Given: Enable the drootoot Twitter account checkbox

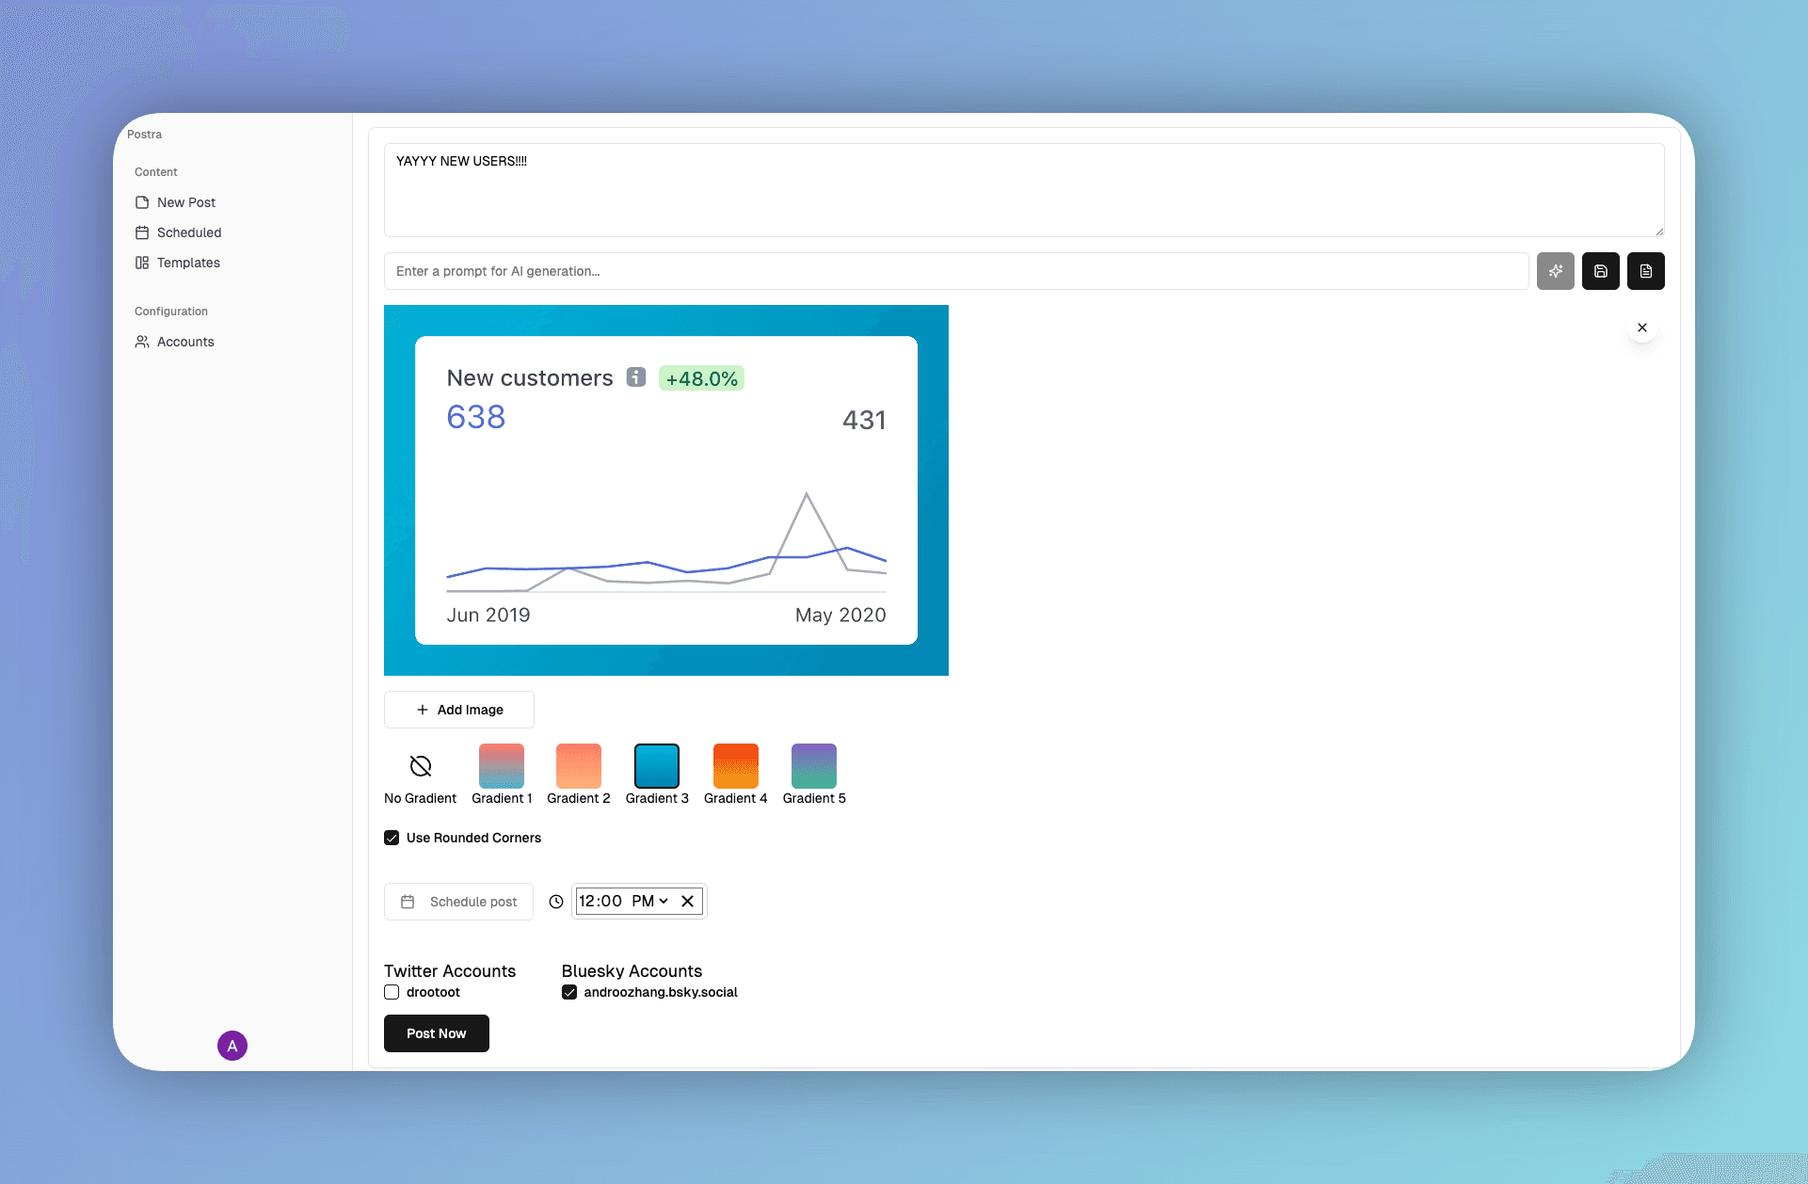Looking at the screenshot, I should point(392,992).
